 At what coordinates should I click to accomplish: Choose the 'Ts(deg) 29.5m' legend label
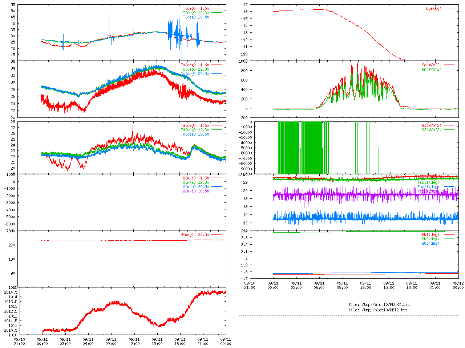coord(195,74)
